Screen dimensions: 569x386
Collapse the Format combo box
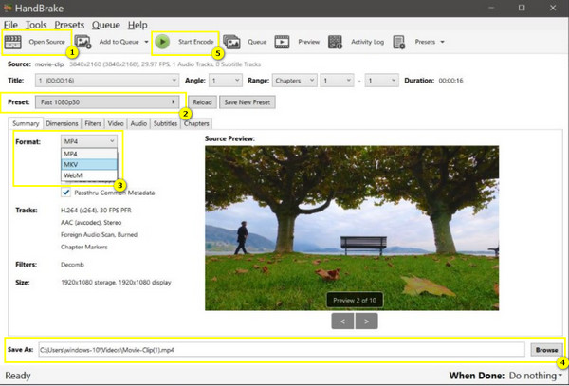coord(89,141)
